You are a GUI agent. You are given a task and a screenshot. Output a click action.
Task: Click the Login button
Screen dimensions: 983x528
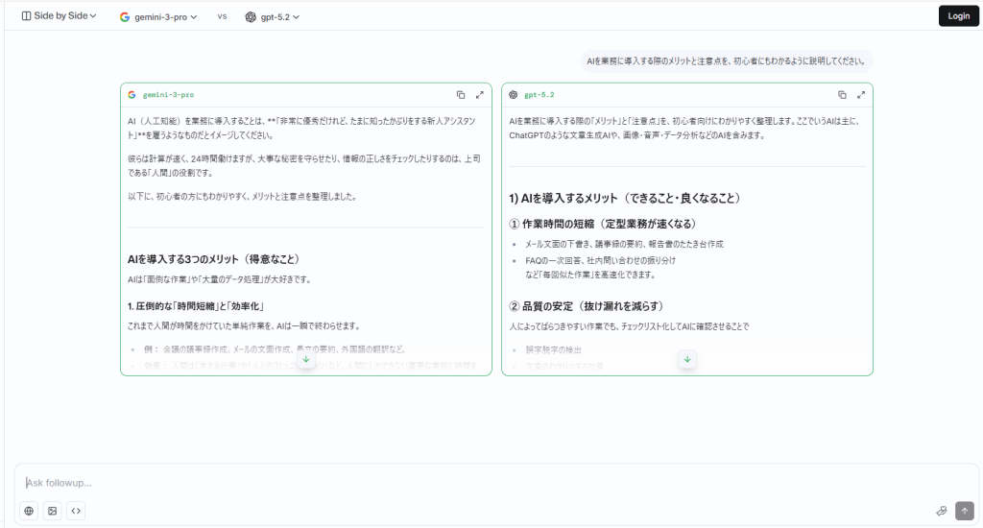click(958, 16)
